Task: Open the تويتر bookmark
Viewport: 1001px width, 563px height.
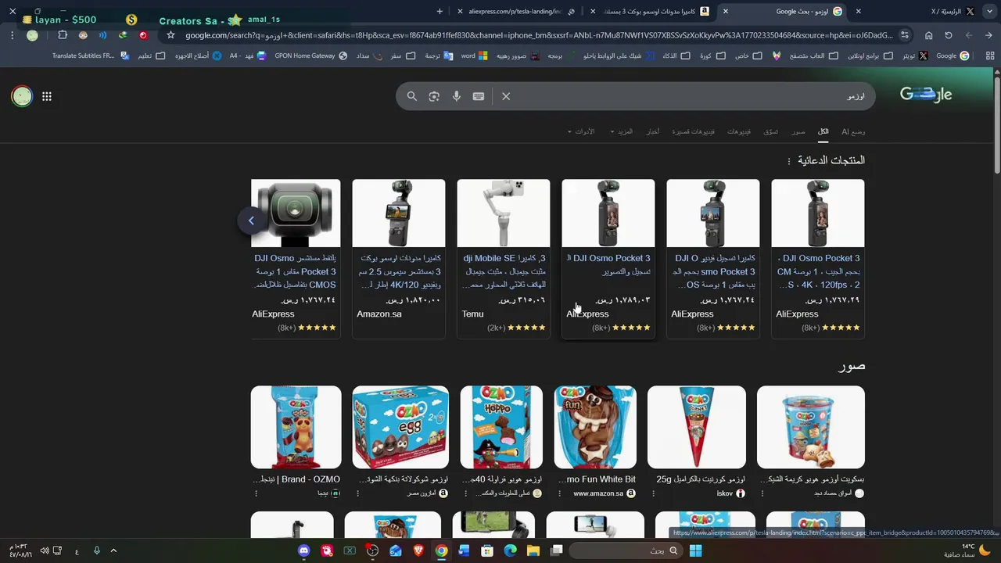Action: coord(915,56)
